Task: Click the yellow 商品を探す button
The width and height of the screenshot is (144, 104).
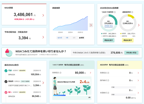Action: click(x=128, y=40)
